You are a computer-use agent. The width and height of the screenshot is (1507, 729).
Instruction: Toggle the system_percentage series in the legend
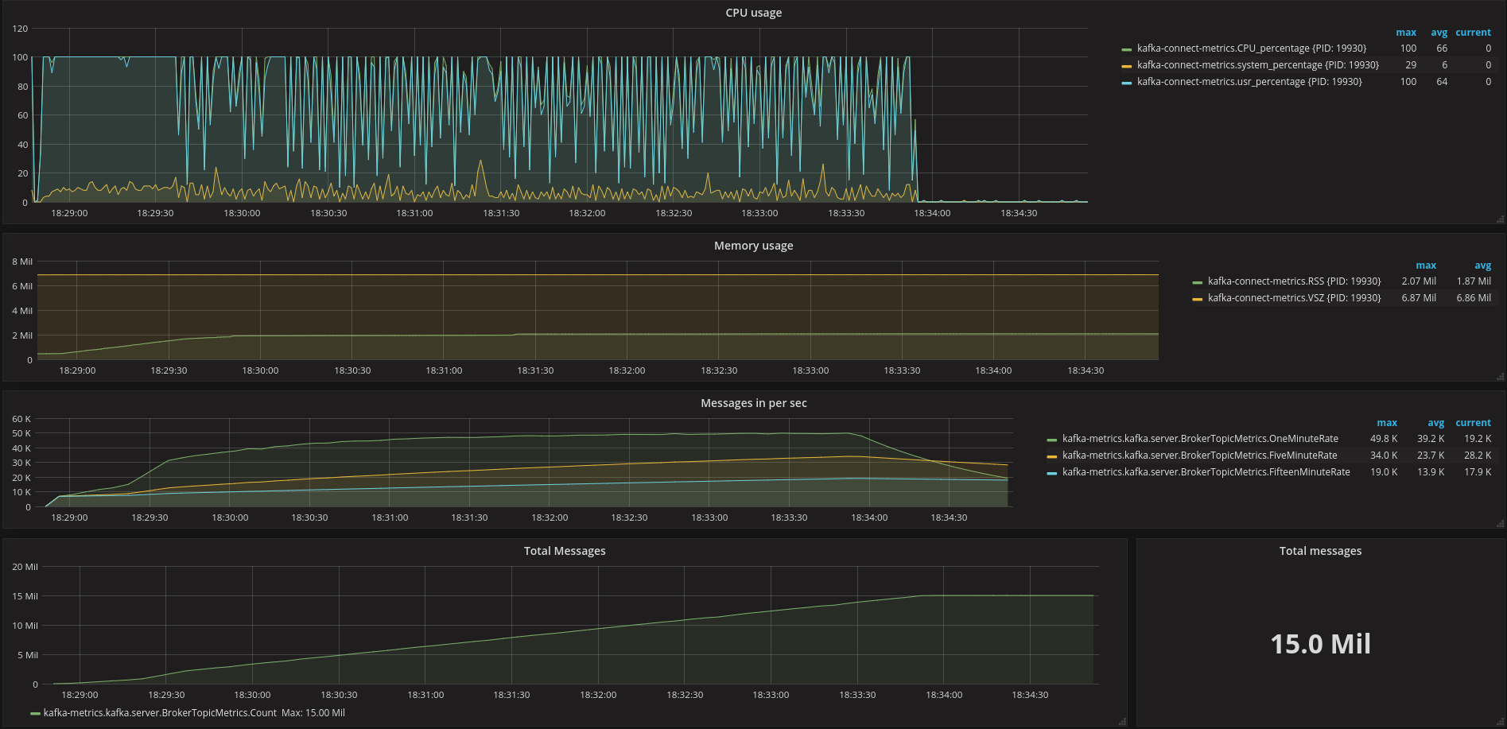(1257, 65)
